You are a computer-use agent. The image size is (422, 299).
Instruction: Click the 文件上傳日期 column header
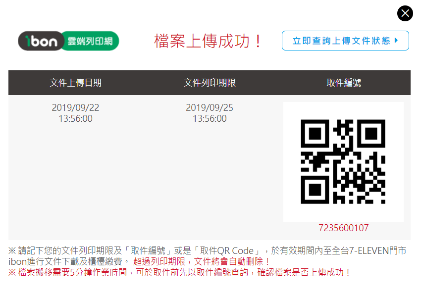76,83
